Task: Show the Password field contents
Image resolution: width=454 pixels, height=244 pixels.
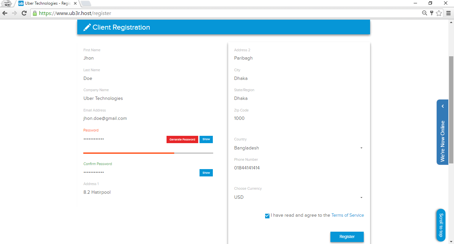Action: point(206,139)
